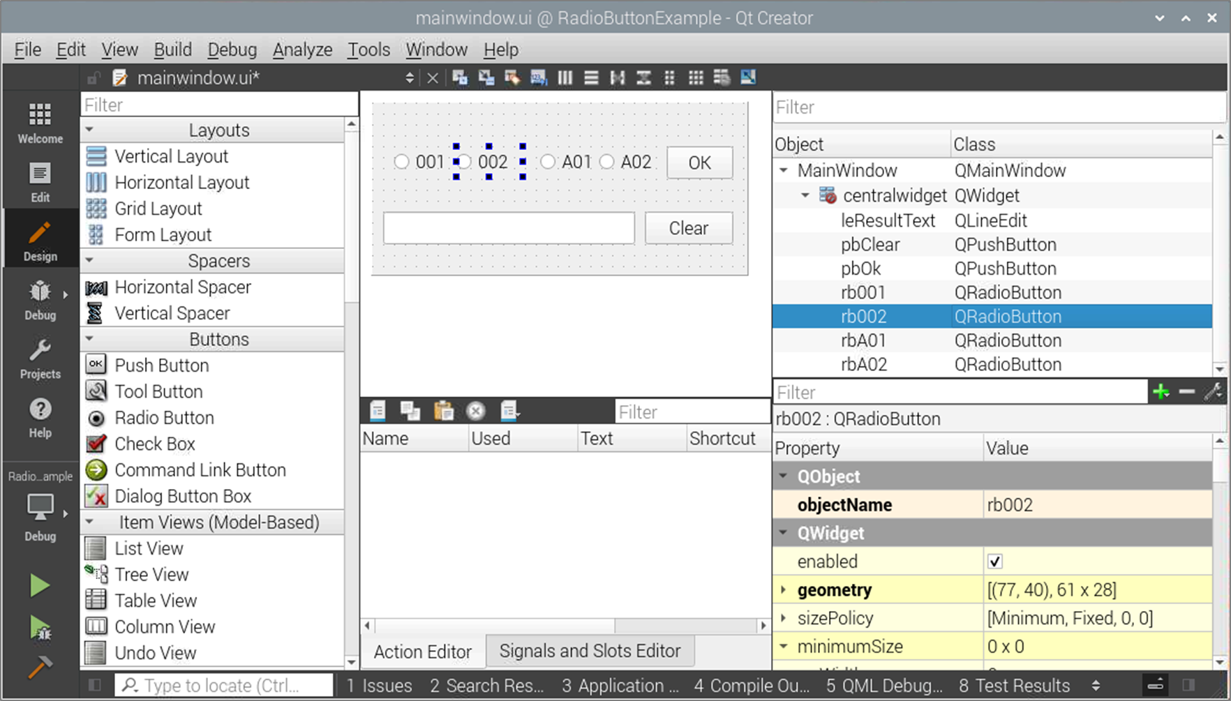Click Paste icon in Action Editor

tap(443, 412)
